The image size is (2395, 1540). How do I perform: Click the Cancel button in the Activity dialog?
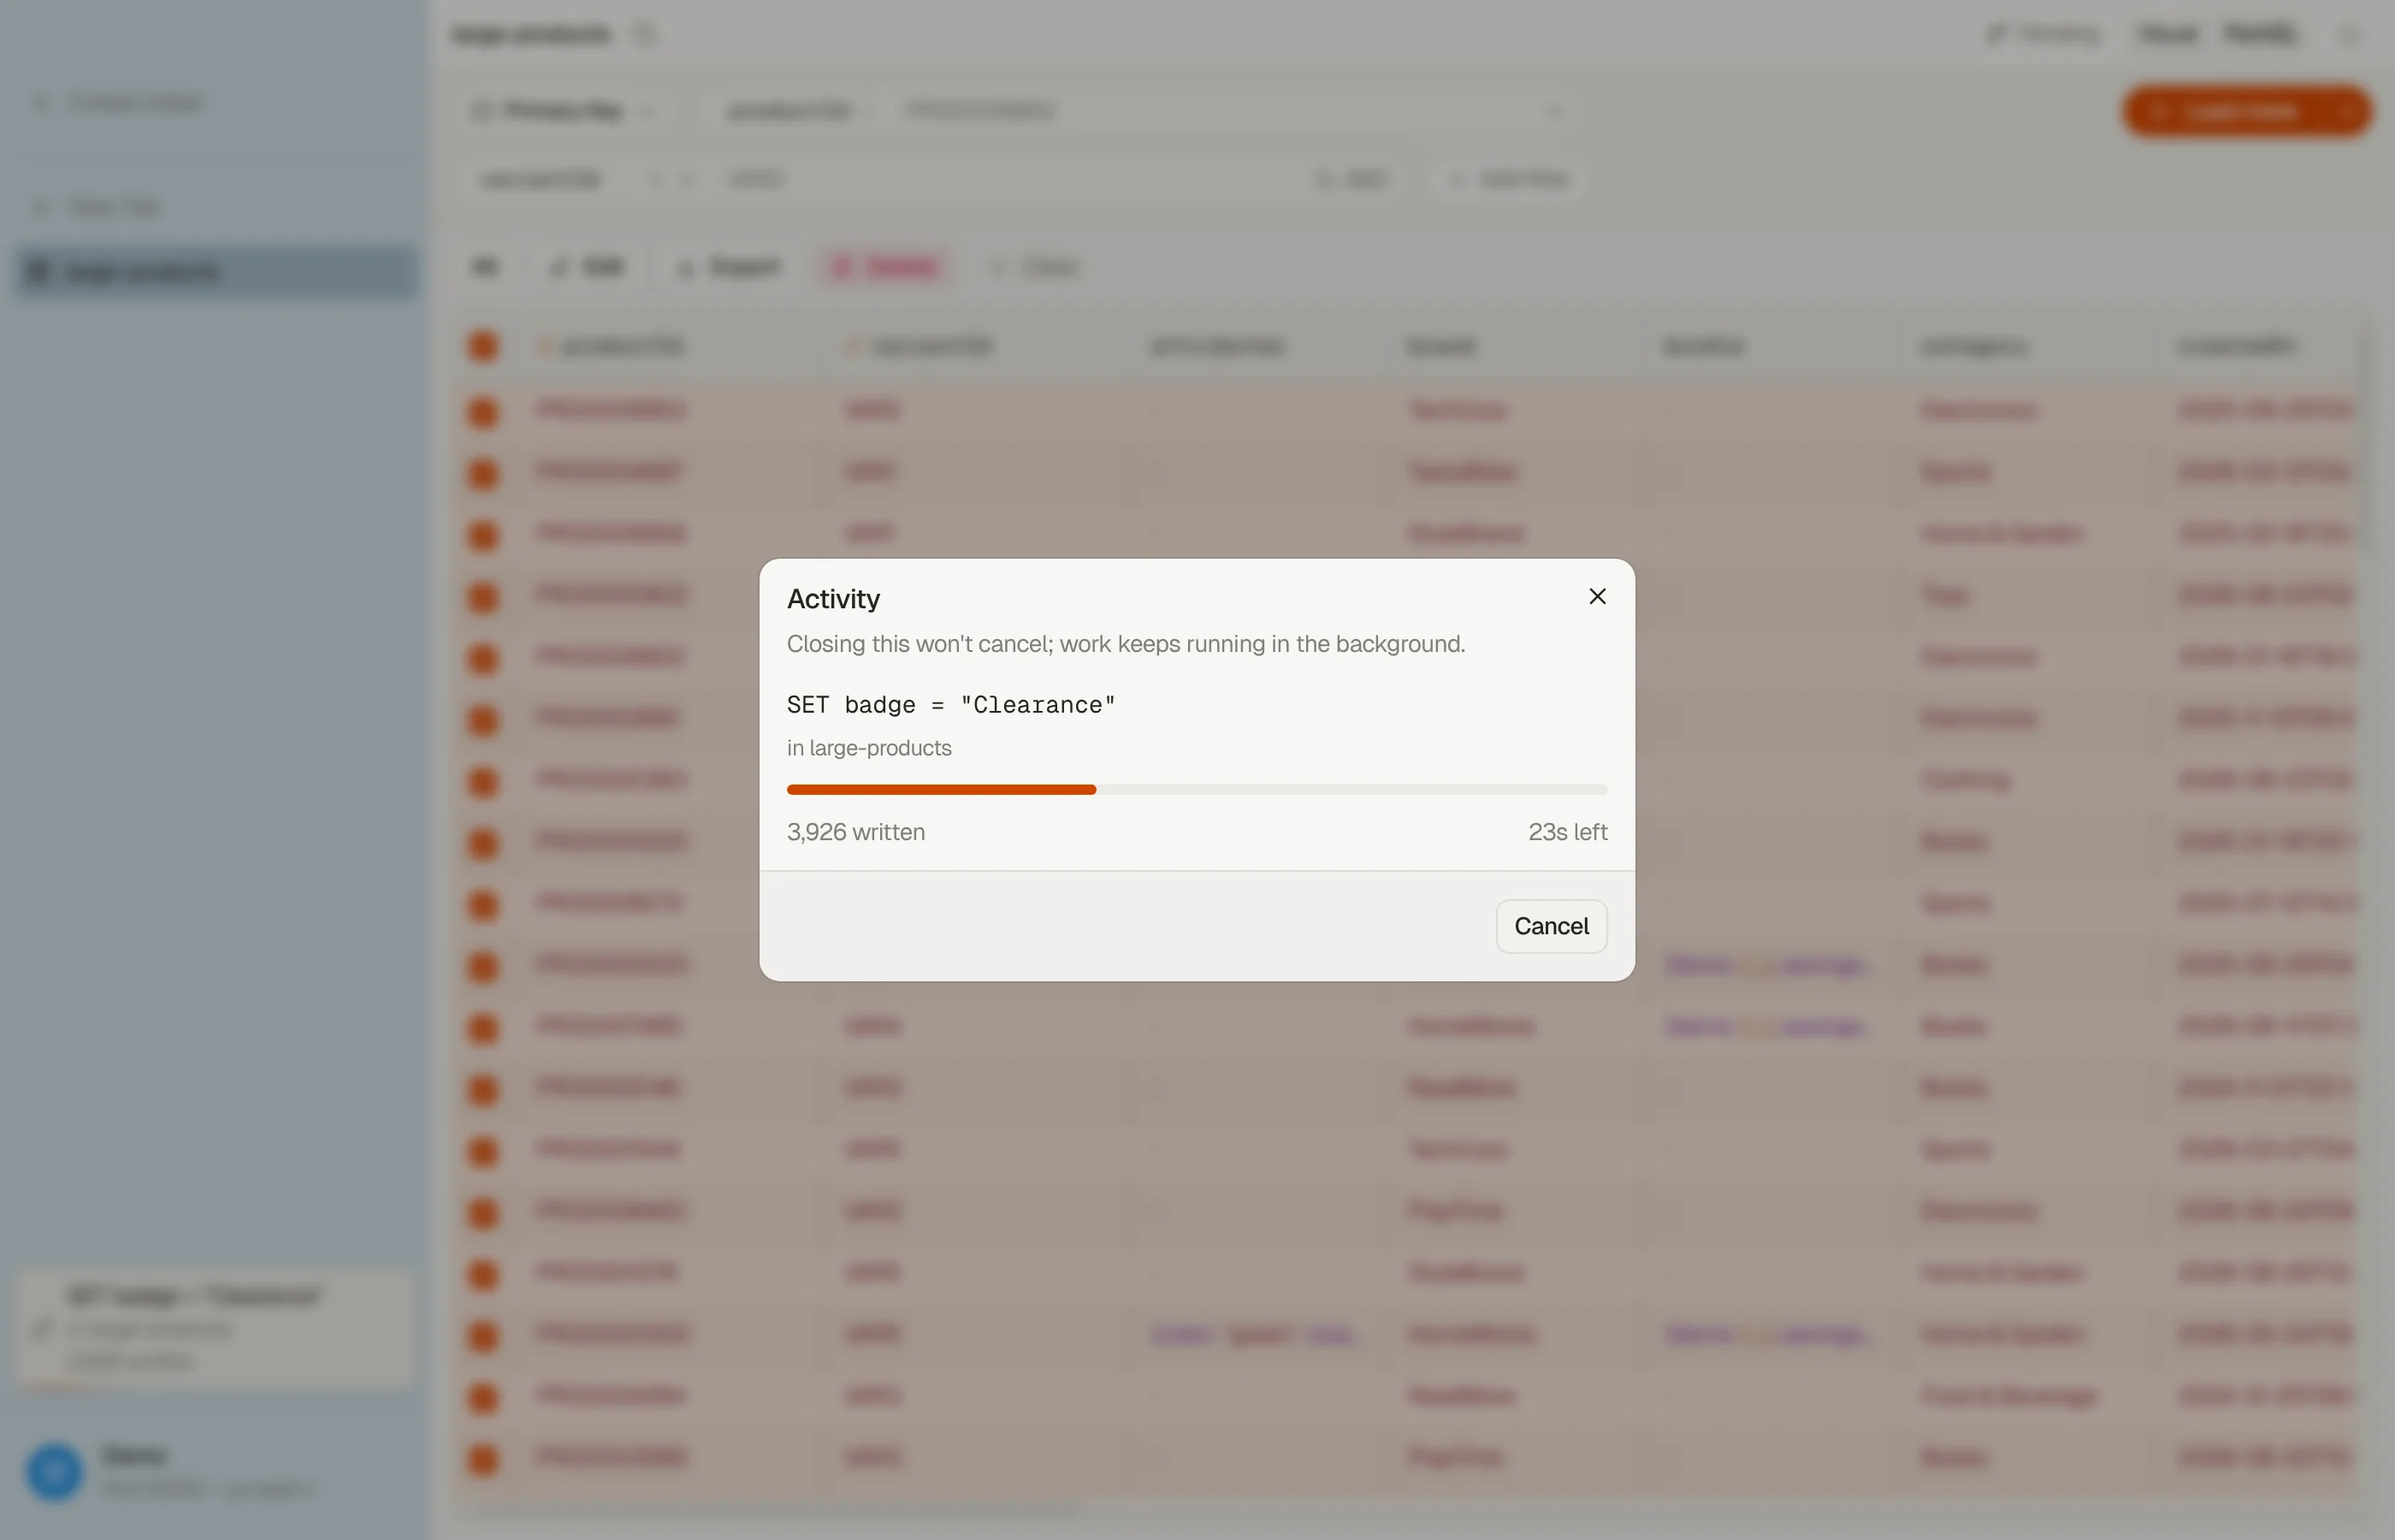(1552, 926)
